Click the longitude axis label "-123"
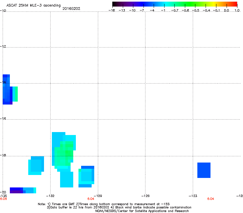 [x=193, y=196]
